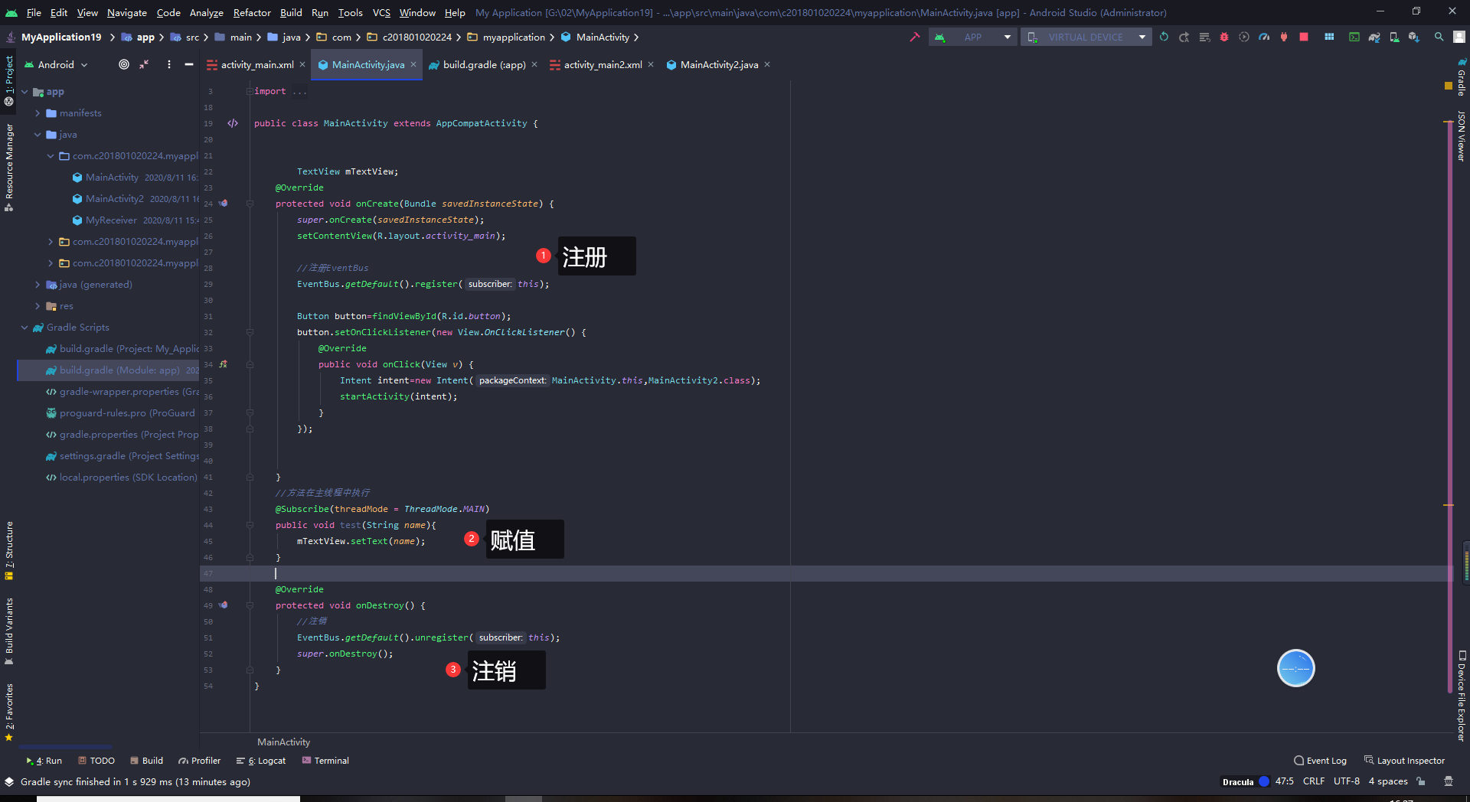The image size is (1470, 802).
Task: Click override gutter icon beside onCreate
Action: click(223, 204)
